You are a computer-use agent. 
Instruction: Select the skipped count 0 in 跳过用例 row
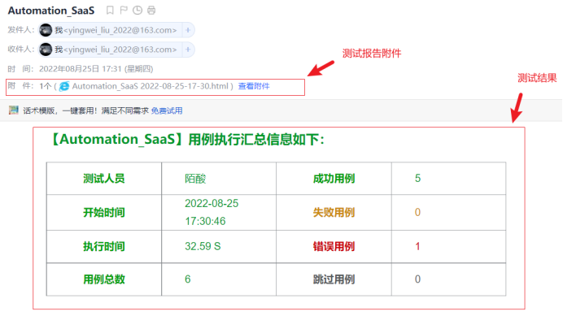pyautogui.click(x=449, y=279)
